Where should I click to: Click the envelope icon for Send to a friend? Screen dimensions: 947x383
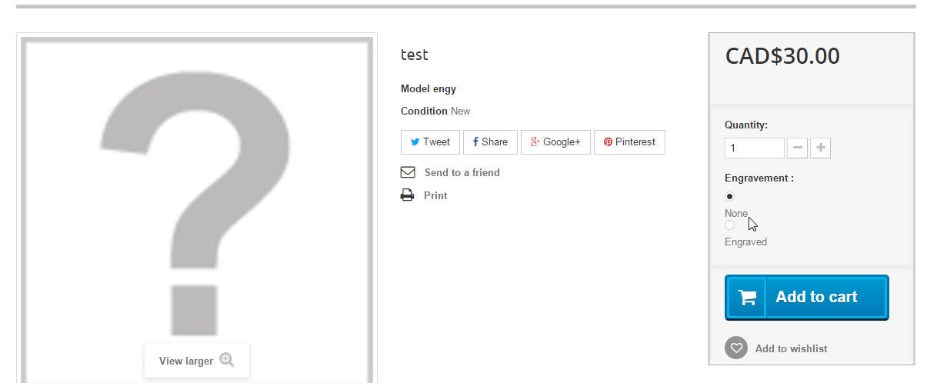coord(408,172)
